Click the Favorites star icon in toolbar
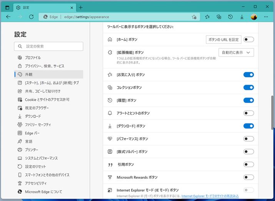Screen dimensions: 275x201 [207, 17]
